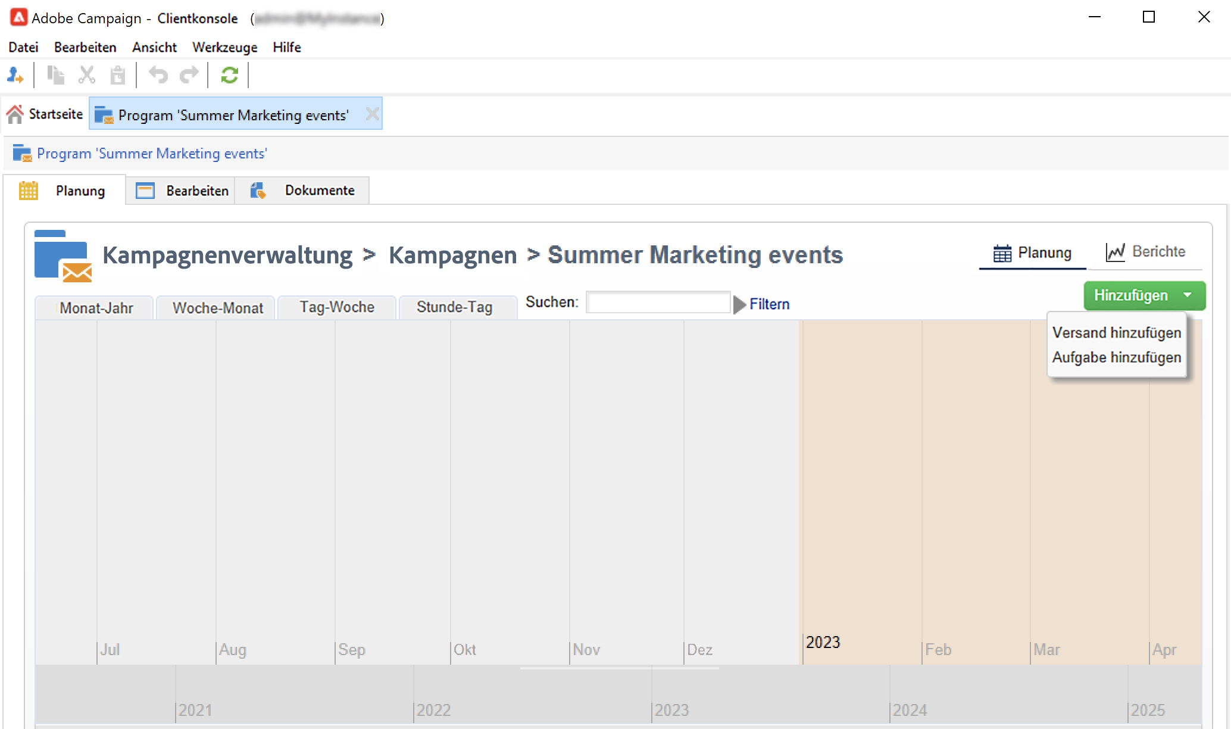Close the Summer Marketing events tab
1231x729 pixels.
(x=372, y=114)
